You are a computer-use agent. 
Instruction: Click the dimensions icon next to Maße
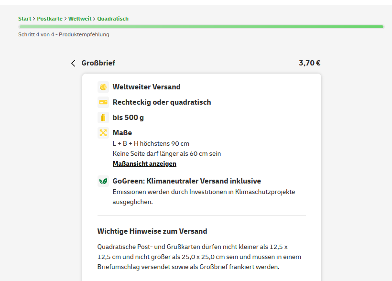(103, 133)
